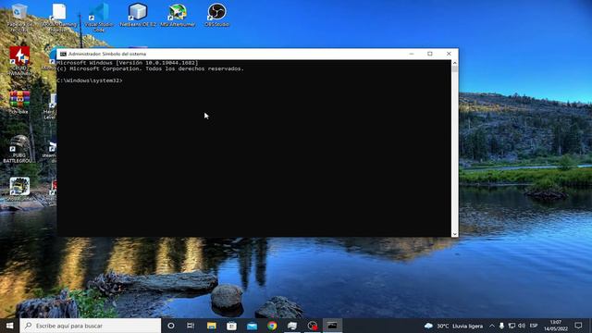Launch the PUBG Battlegrounds desktop shortcut
The width and height of the screenshot is (592, 333).
(x=18, y=149)
